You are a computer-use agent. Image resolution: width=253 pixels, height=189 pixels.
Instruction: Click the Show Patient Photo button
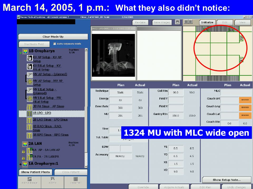click(36, 172)
